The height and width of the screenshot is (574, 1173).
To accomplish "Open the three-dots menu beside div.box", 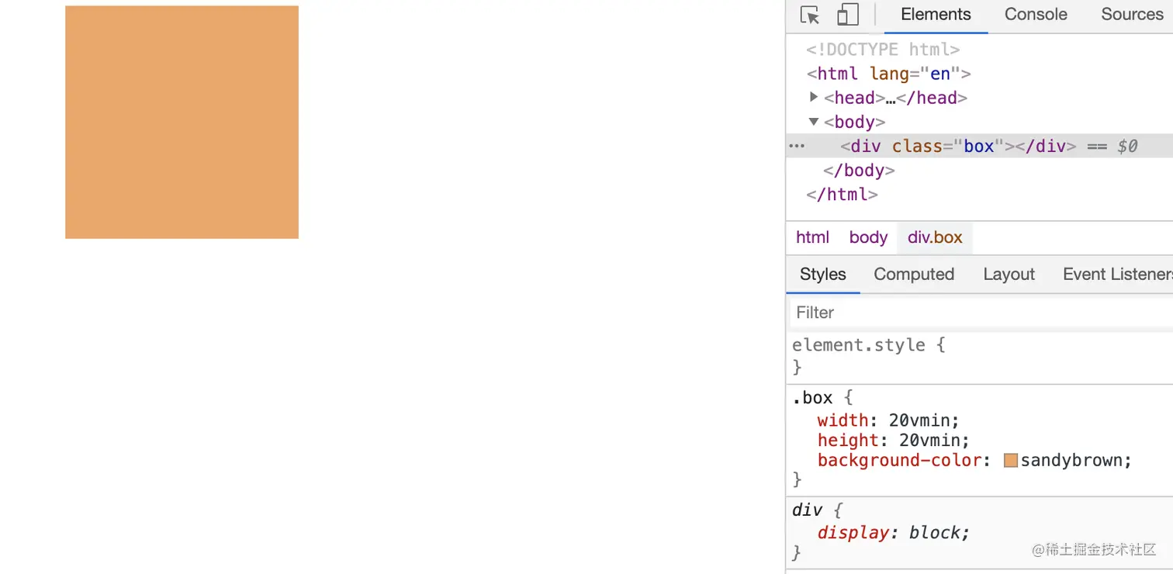I will coord(797,146).
